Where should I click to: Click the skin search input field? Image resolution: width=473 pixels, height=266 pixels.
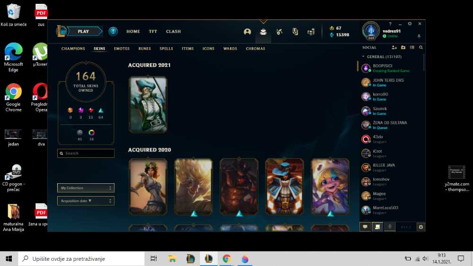point(86,154)
